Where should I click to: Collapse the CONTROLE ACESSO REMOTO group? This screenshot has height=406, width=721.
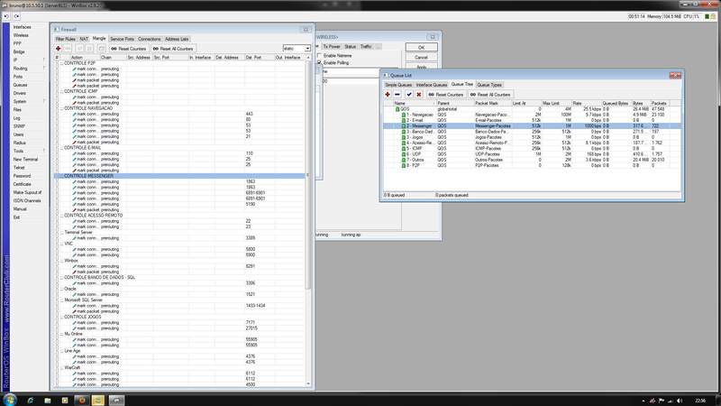click(61, 216)
